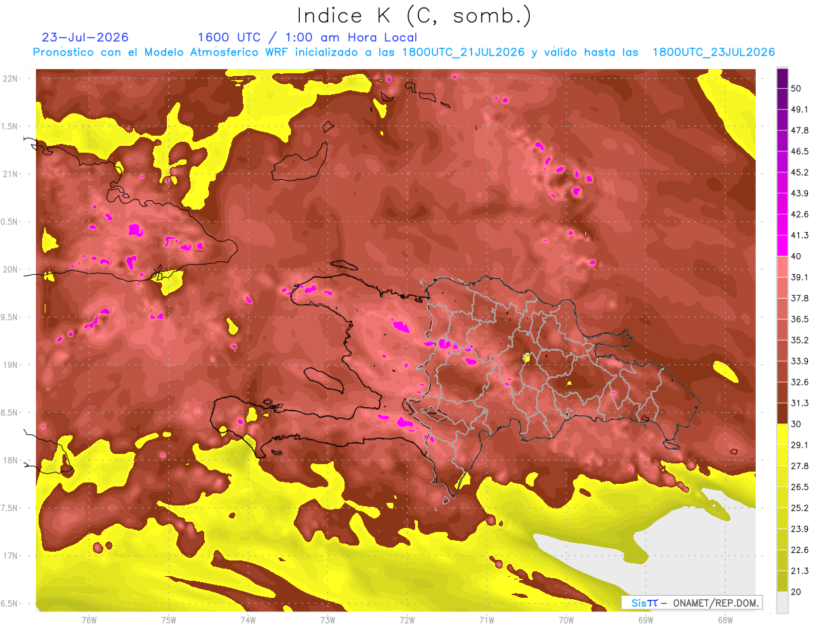The height and width of the screenshot is (629, 814).
Task: Click the '33.9' color scale value
Action: 800,361
